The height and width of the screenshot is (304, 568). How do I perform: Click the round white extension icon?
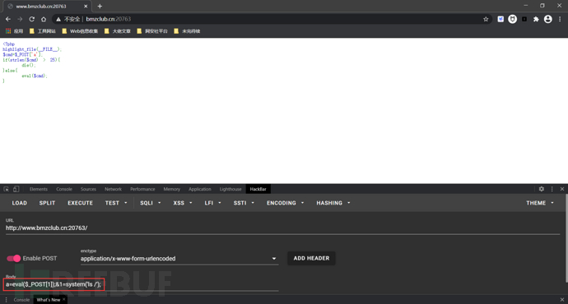[512, 19]
